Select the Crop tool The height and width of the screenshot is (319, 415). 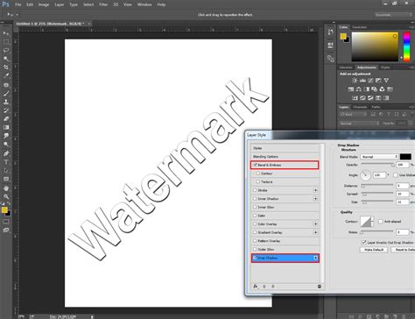(x=6, y=67)
